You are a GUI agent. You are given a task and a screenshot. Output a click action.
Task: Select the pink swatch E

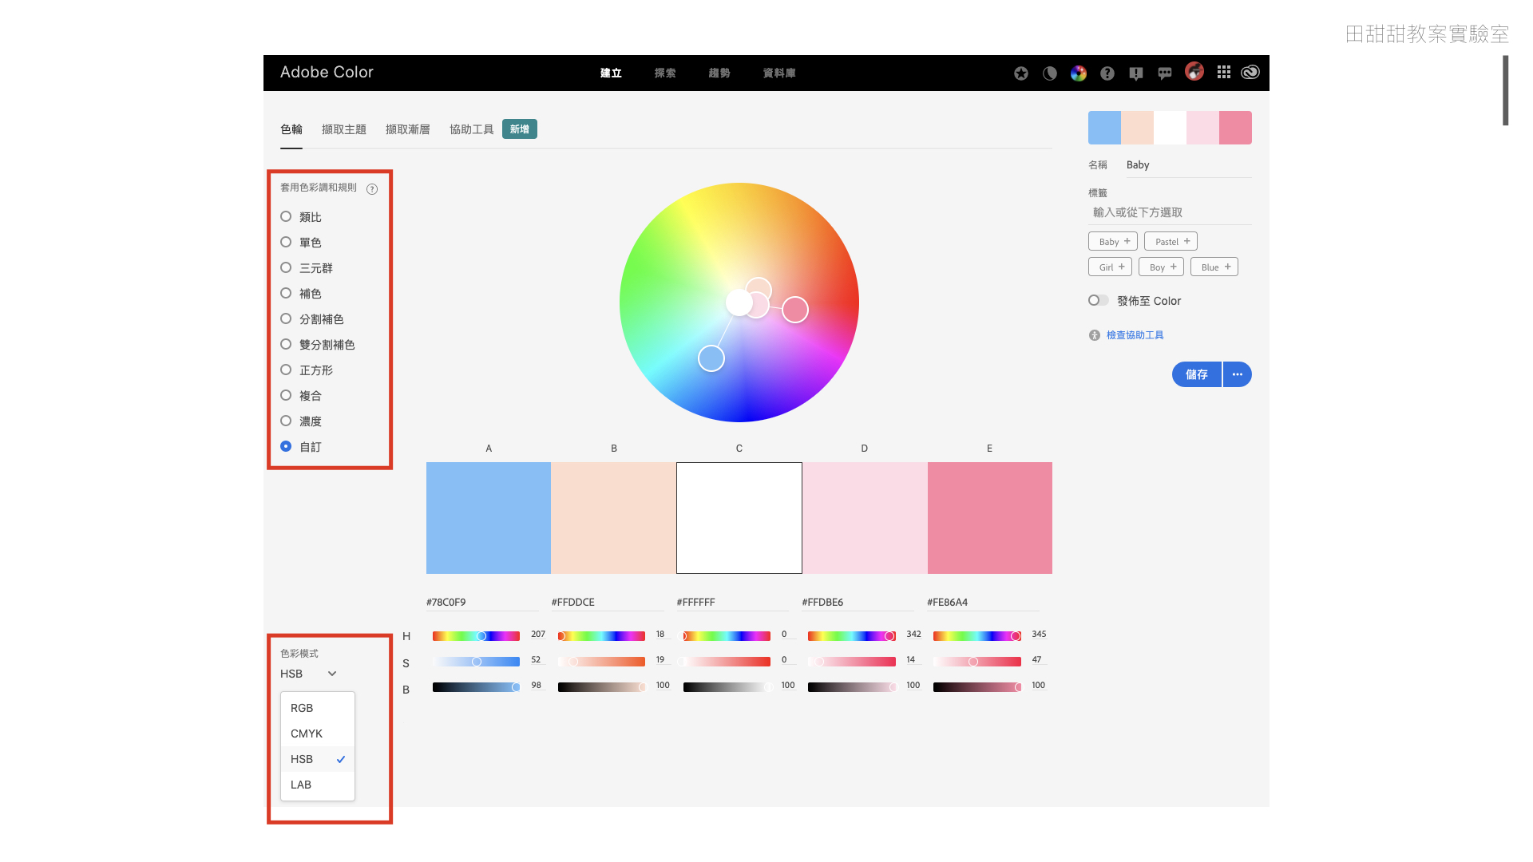click(x=989, y=517)
